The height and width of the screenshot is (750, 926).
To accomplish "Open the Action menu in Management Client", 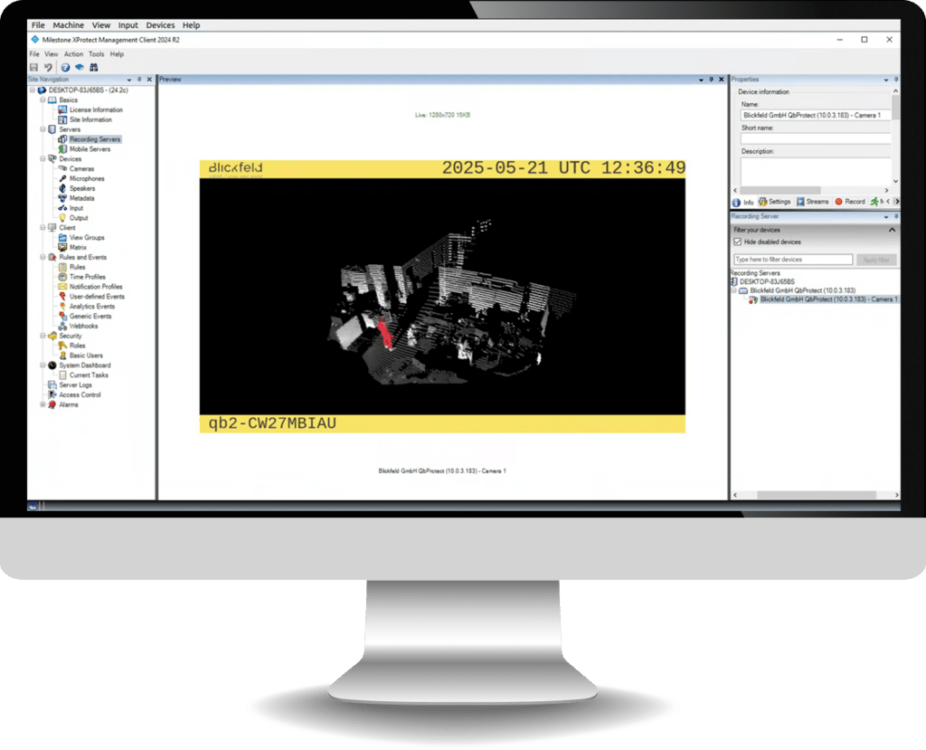I will [x=74, y=53].
